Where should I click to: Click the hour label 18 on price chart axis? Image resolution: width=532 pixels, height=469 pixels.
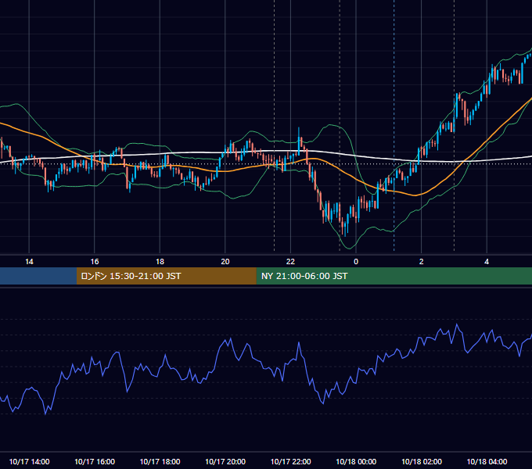[160, 262]
